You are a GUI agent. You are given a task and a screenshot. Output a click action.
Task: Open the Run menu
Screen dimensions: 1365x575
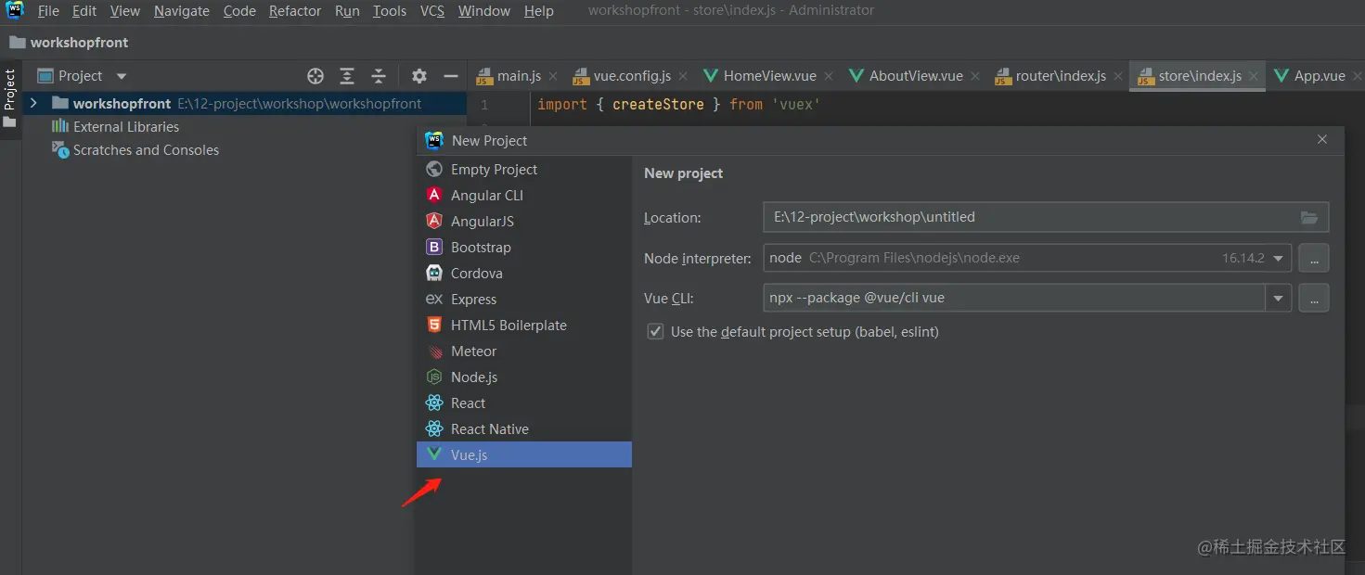347,11
